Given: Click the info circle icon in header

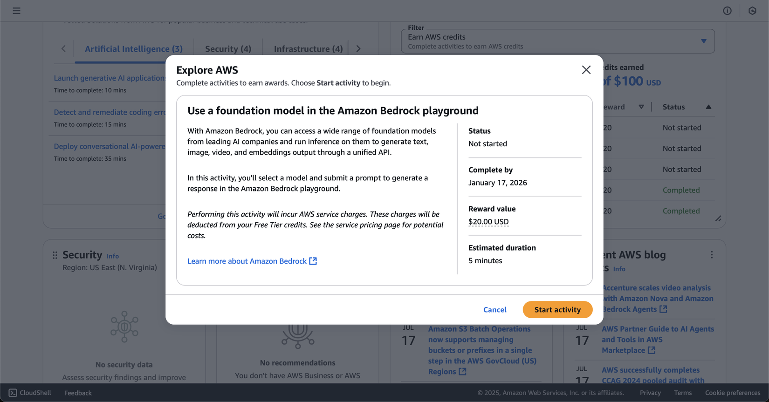Looking at the screenshot, I should (727, 11).
